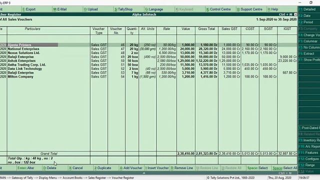Expand the calculator panel up arrow
The width and height of the screenshot is (320, 180).
(x=144, y=173)
